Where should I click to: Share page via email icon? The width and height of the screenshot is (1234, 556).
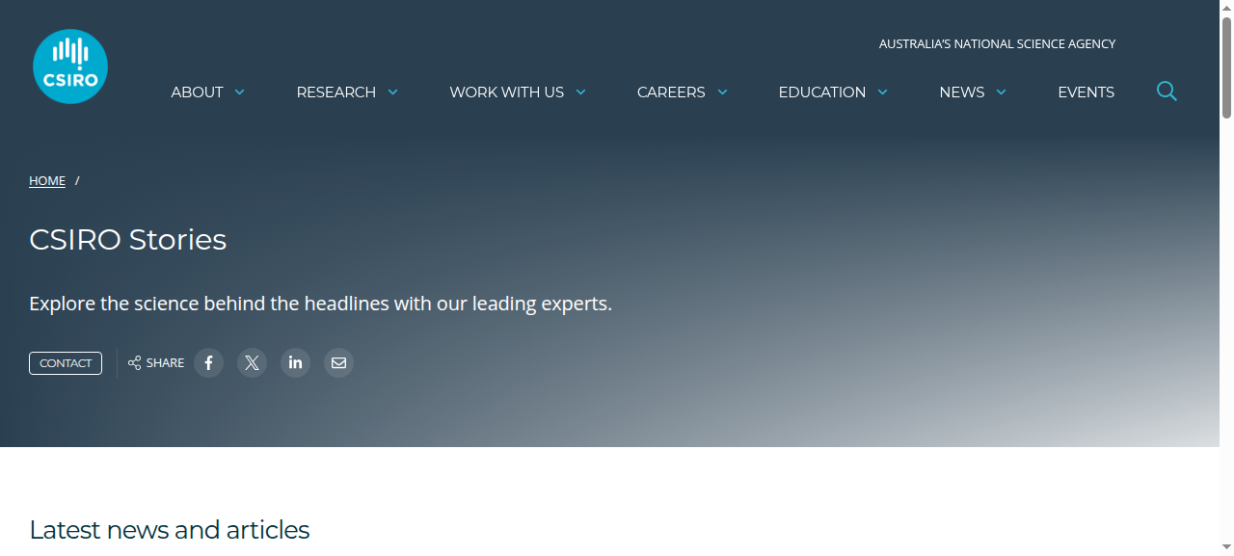click(338, 363)
